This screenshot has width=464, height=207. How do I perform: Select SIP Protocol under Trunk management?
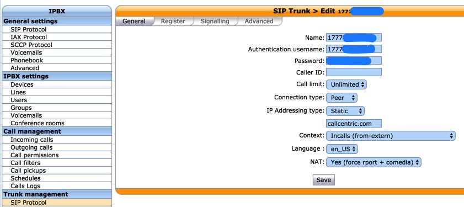[57, 203]
